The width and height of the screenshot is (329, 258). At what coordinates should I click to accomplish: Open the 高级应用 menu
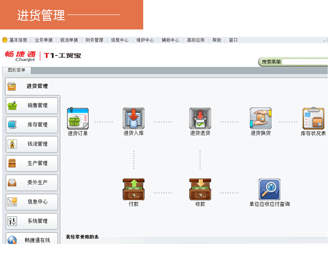point(195,40)
